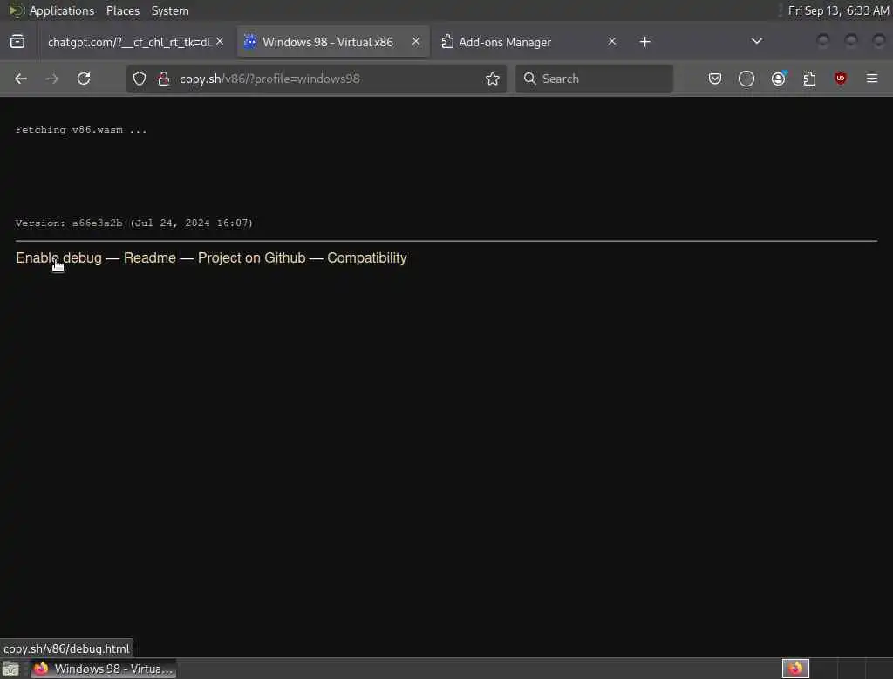Open the tracking protection shield icon
Image resolution: width=893 pixels, height=679 pixels.
point(140,79)
